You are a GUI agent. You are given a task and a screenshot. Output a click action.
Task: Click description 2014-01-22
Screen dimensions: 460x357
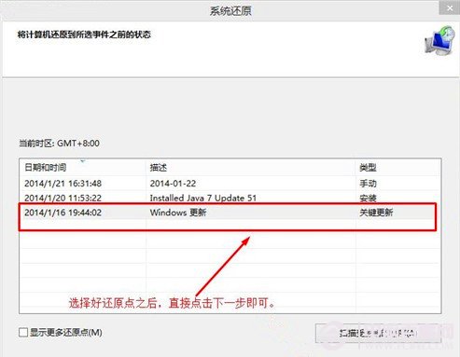[173, 184]
